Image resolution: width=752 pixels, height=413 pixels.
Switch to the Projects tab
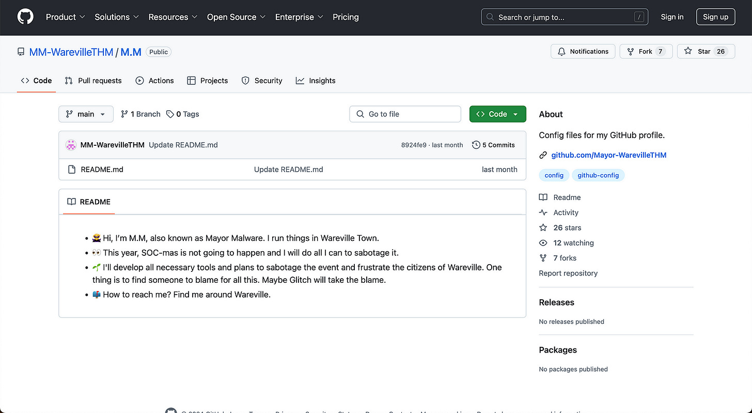point(207,81)
